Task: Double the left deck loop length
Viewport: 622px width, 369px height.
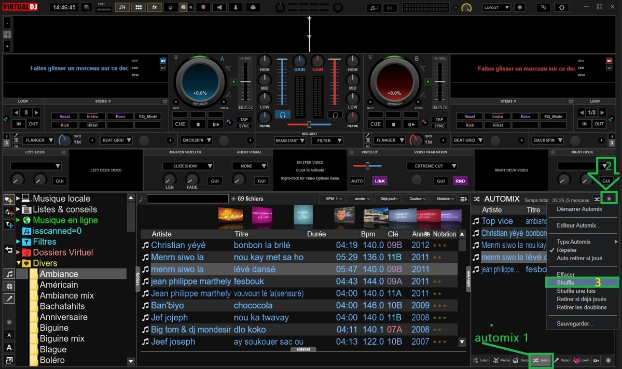Action: (36, 112)
